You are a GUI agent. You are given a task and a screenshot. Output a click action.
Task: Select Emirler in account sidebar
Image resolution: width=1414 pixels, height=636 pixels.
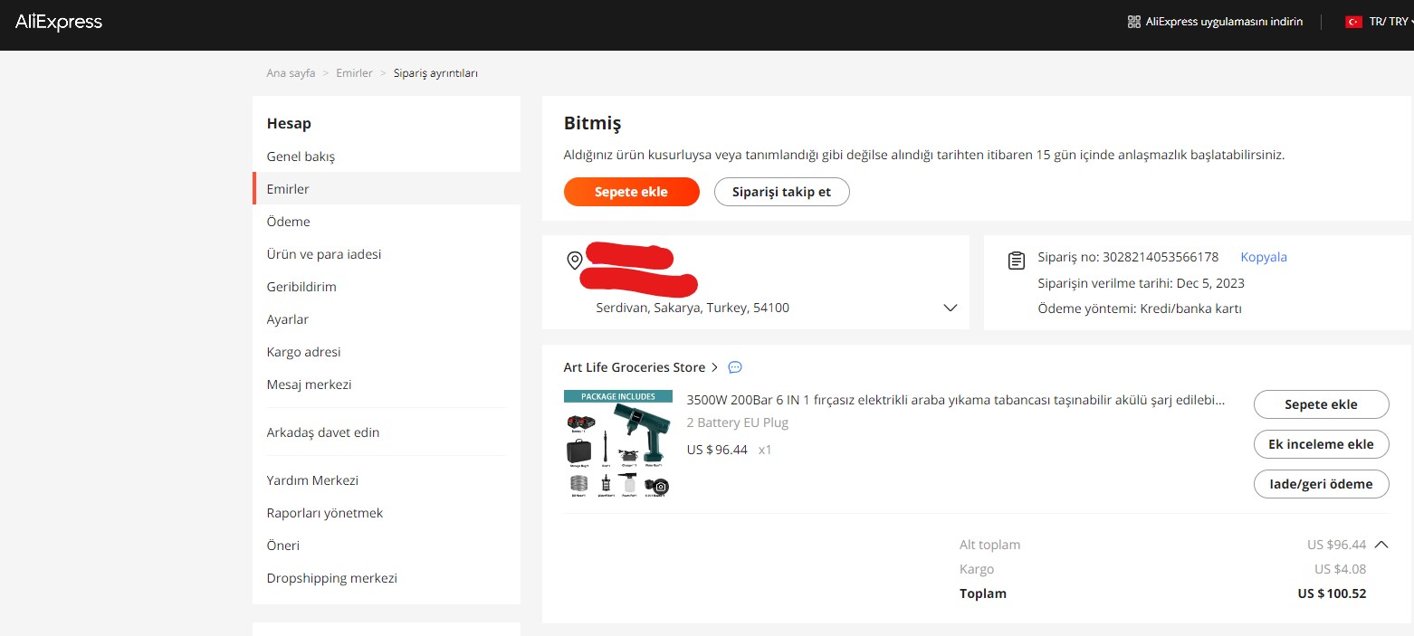point(288,189)
